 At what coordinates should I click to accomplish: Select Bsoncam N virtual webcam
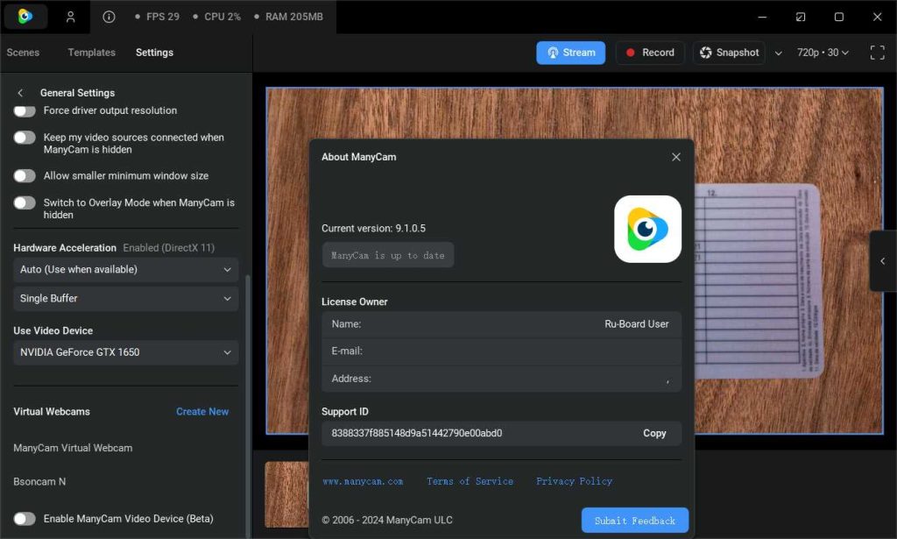pyautogui.click(x=39, y=482)
